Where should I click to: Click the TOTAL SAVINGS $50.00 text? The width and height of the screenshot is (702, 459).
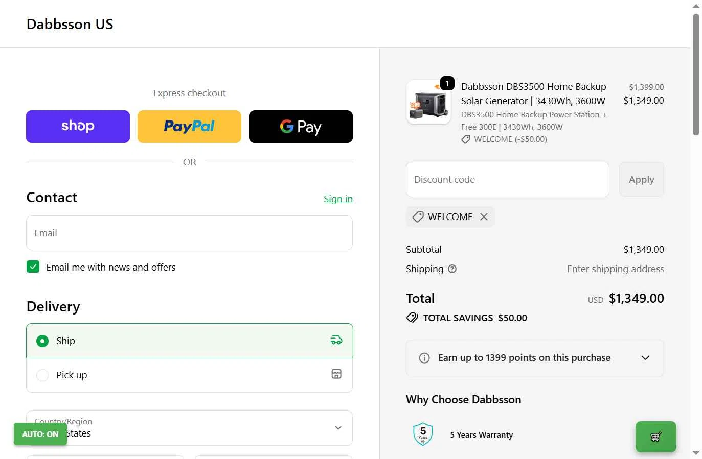tap(475, 318)
